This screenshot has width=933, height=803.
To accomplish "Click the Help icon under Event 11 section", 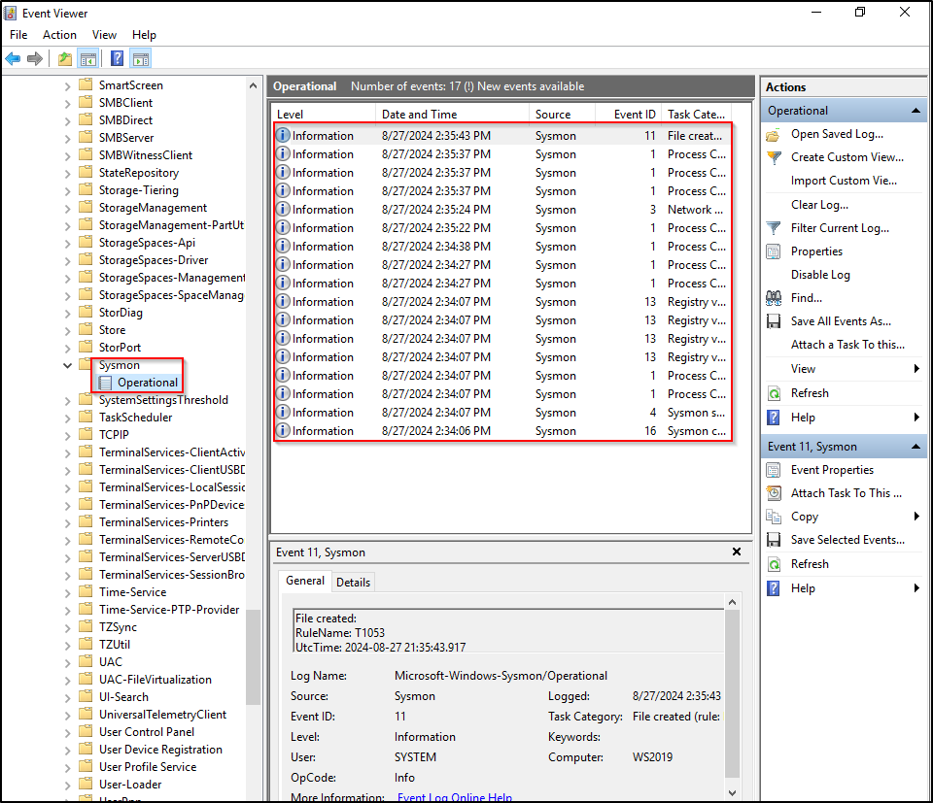I will click(x=774, y=588).
